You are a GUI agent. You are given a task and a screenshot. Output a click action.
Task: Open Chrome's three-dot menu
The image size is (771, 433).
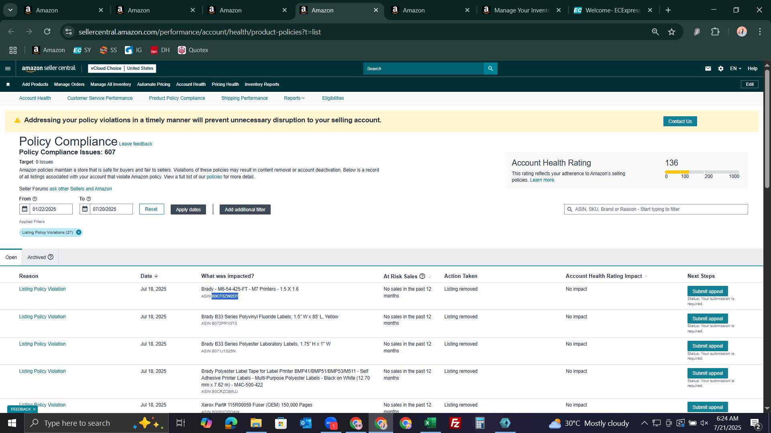click(760, 32)
